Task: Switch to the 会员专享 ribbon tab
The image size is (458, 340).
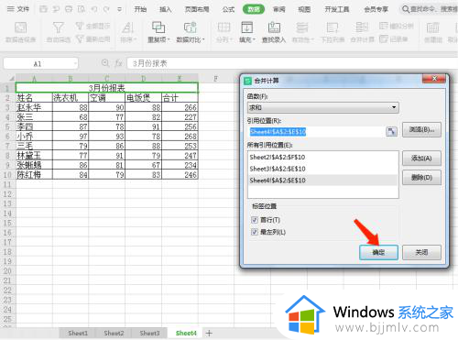Action: (x=376, y=9)
